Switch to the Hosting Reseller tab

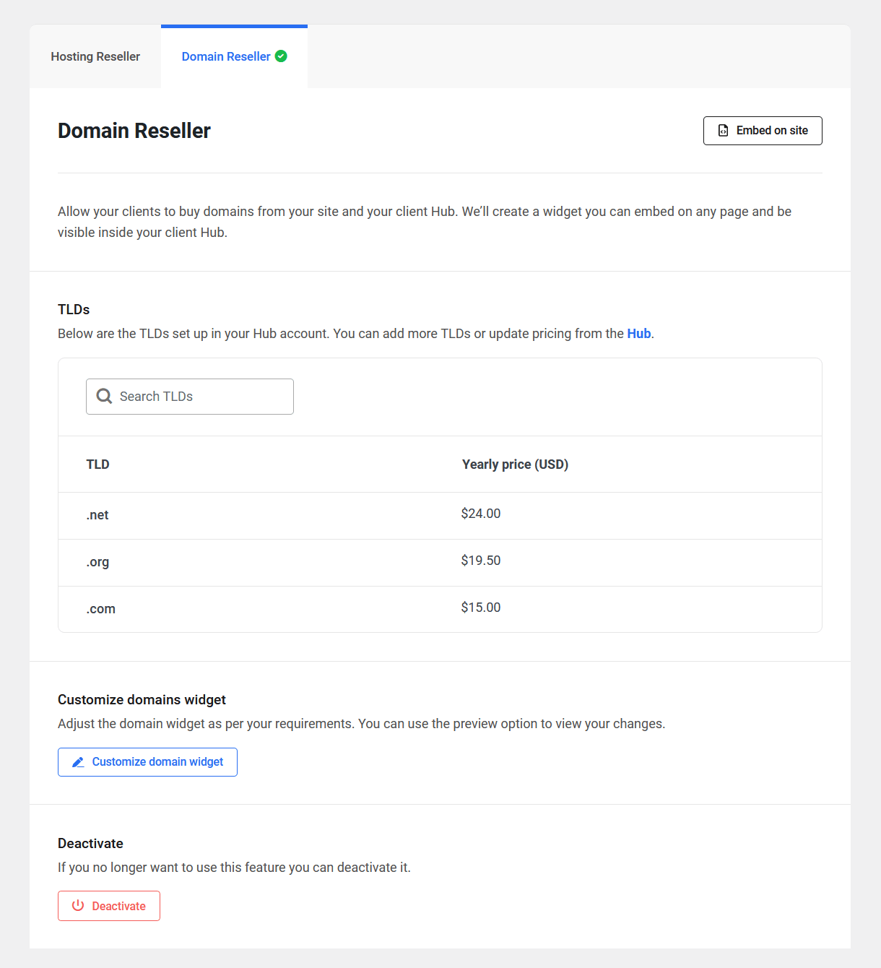[95, 56]
